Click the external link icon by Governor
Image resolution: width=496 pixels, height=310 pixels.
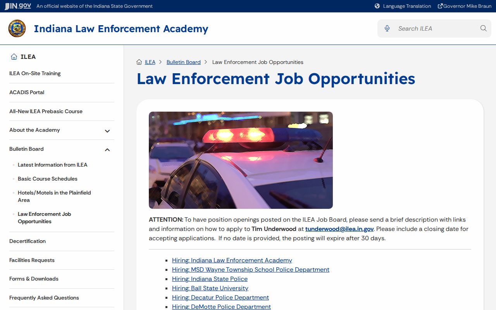[440, 6]
